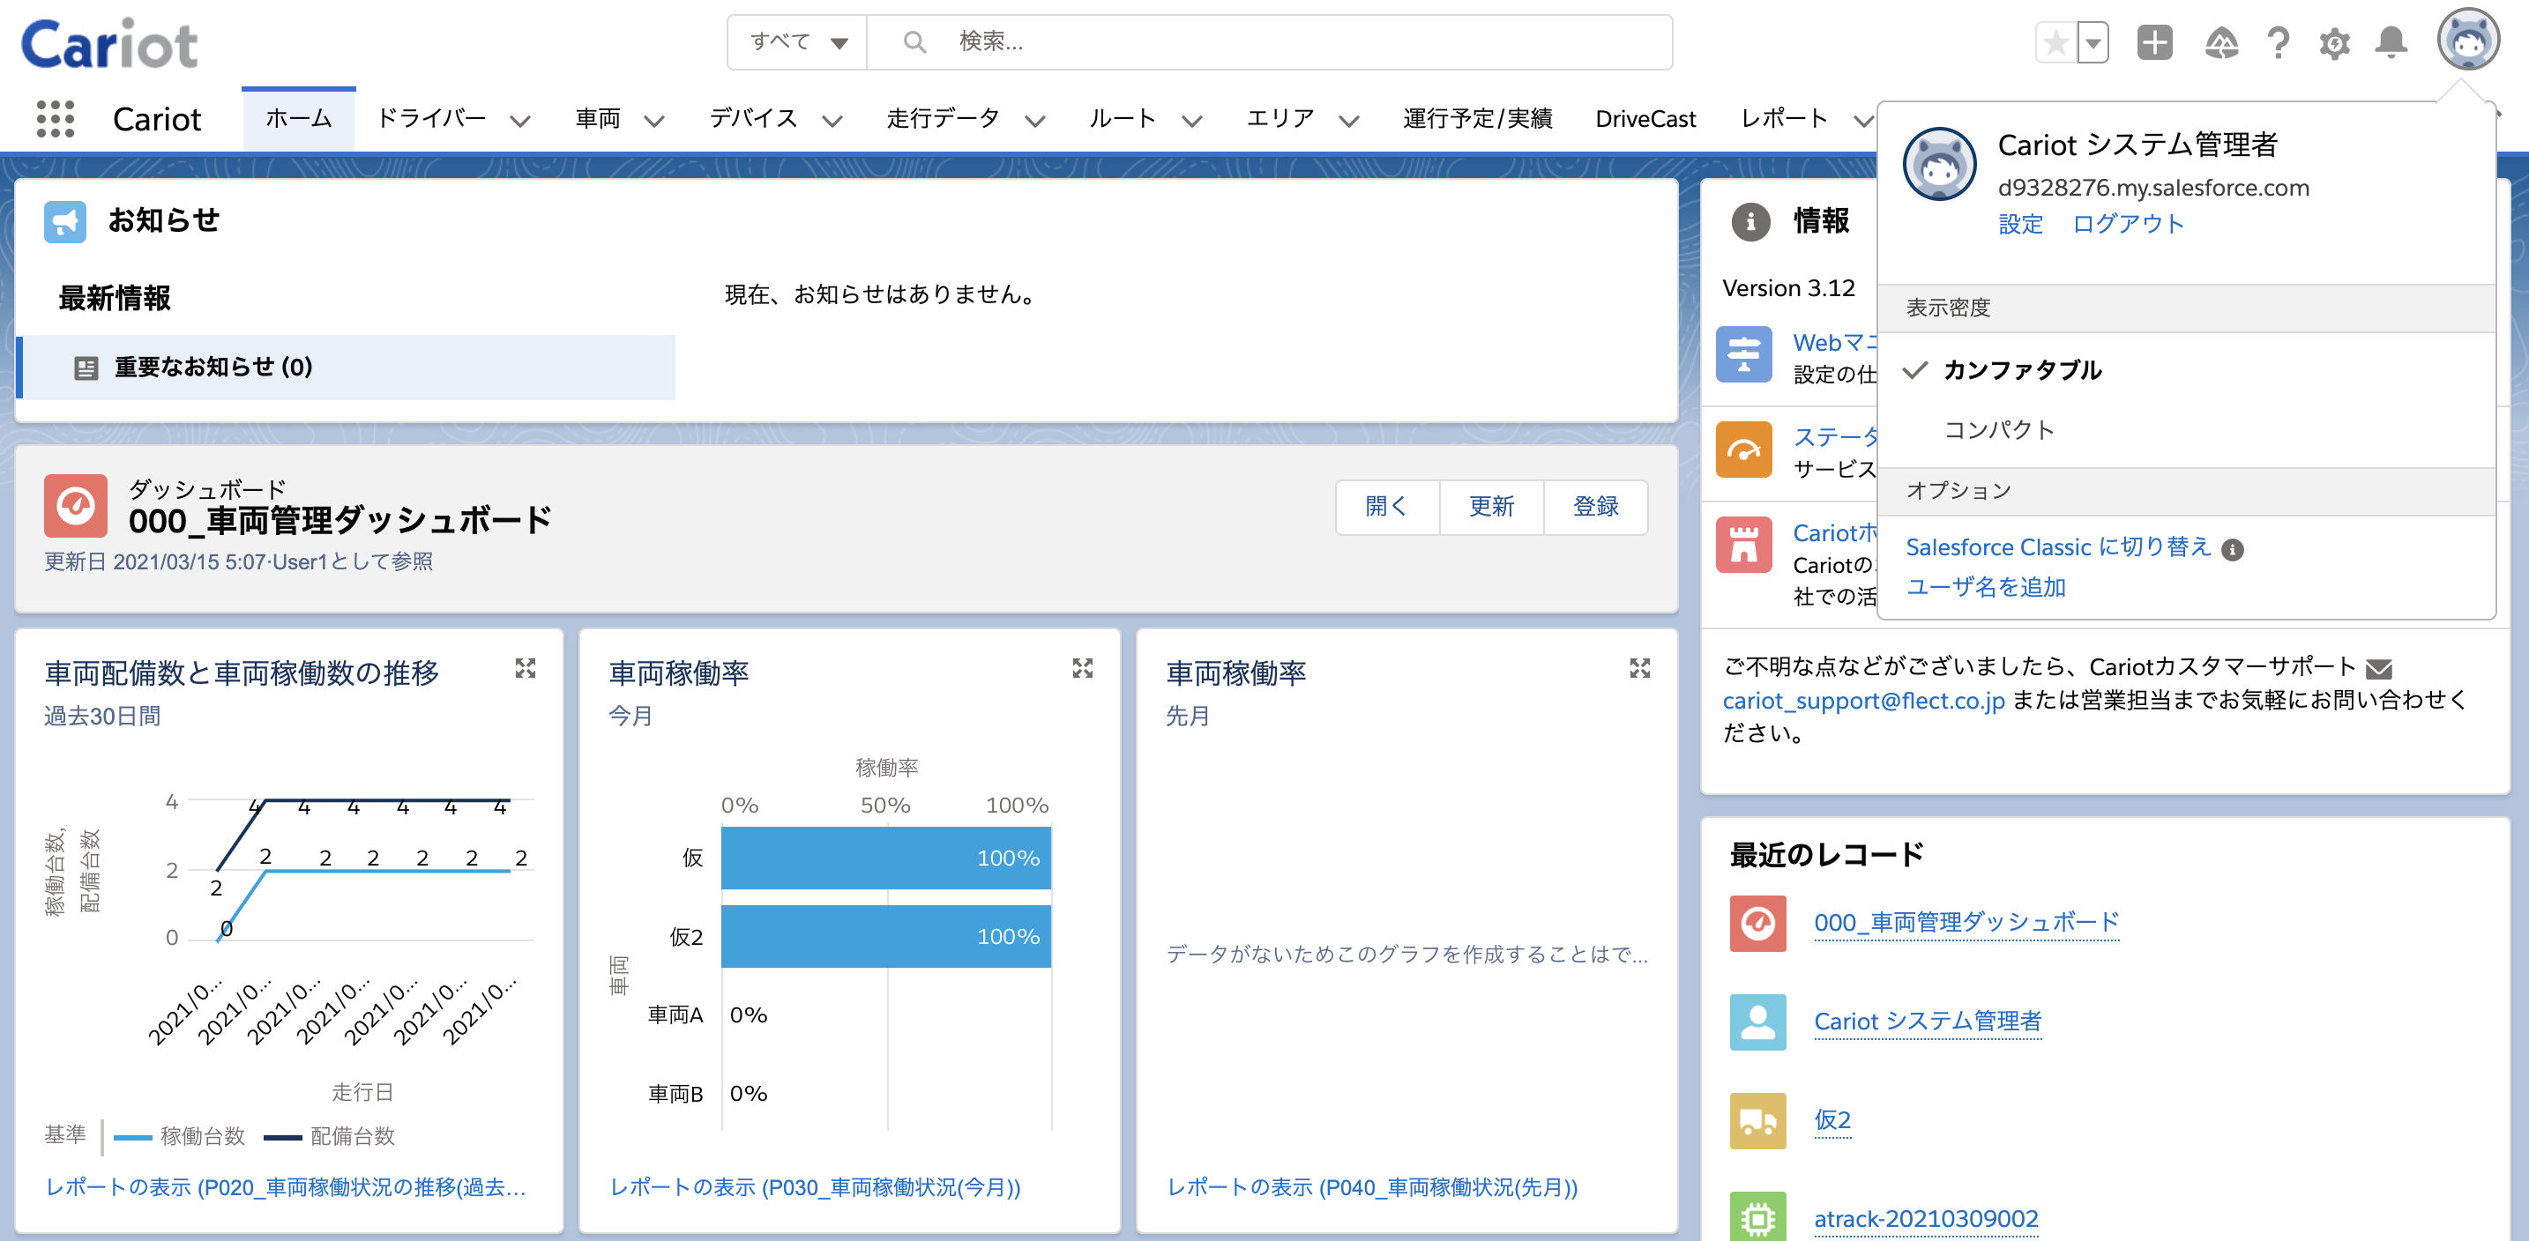Click the global actions plus icon
2529x1241 pixels.
pos(2154,42)
